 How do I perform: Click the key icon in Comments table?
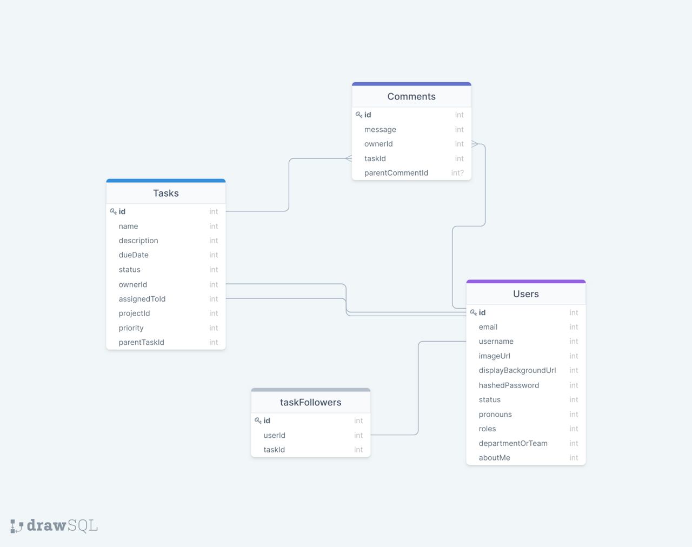coord(359,115)
